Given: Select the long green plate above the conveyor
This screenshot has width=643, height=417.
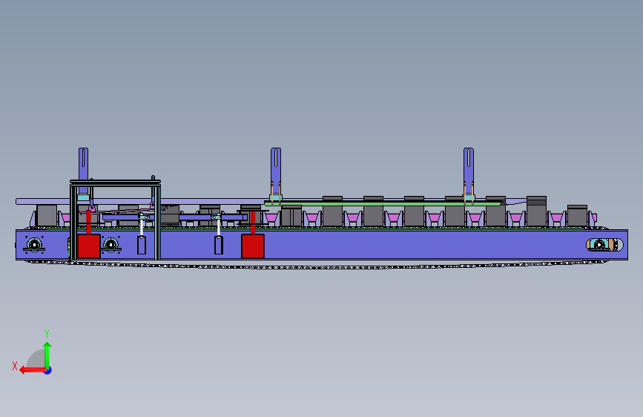Looking at the screenshot, I should [384, 203].
